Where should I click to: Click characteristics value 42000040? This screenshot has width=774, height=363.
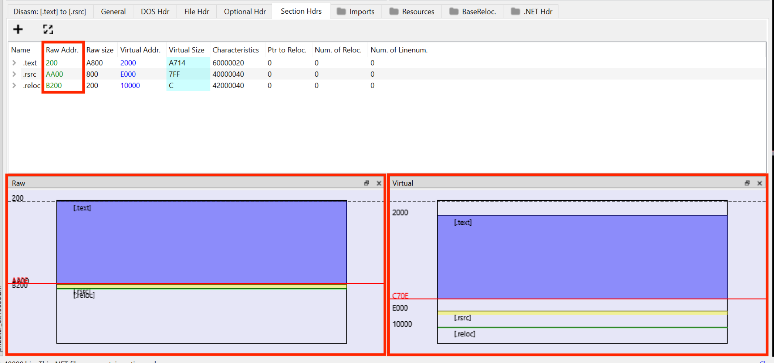point(228,86)
